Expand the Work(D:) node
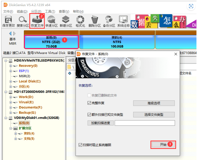The width and height of the screenshot is (197, 160). pos(11,97)
